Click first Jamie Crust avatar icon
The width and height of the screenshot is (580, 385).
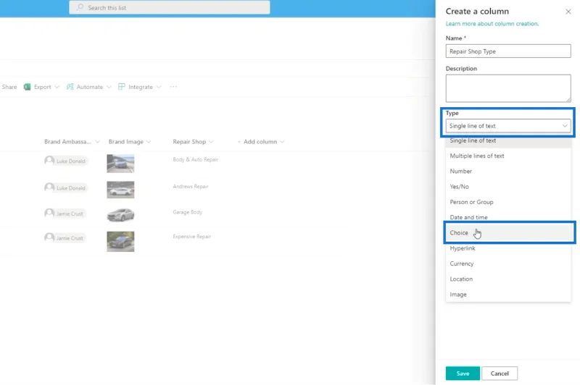click(x=49, y=213)
